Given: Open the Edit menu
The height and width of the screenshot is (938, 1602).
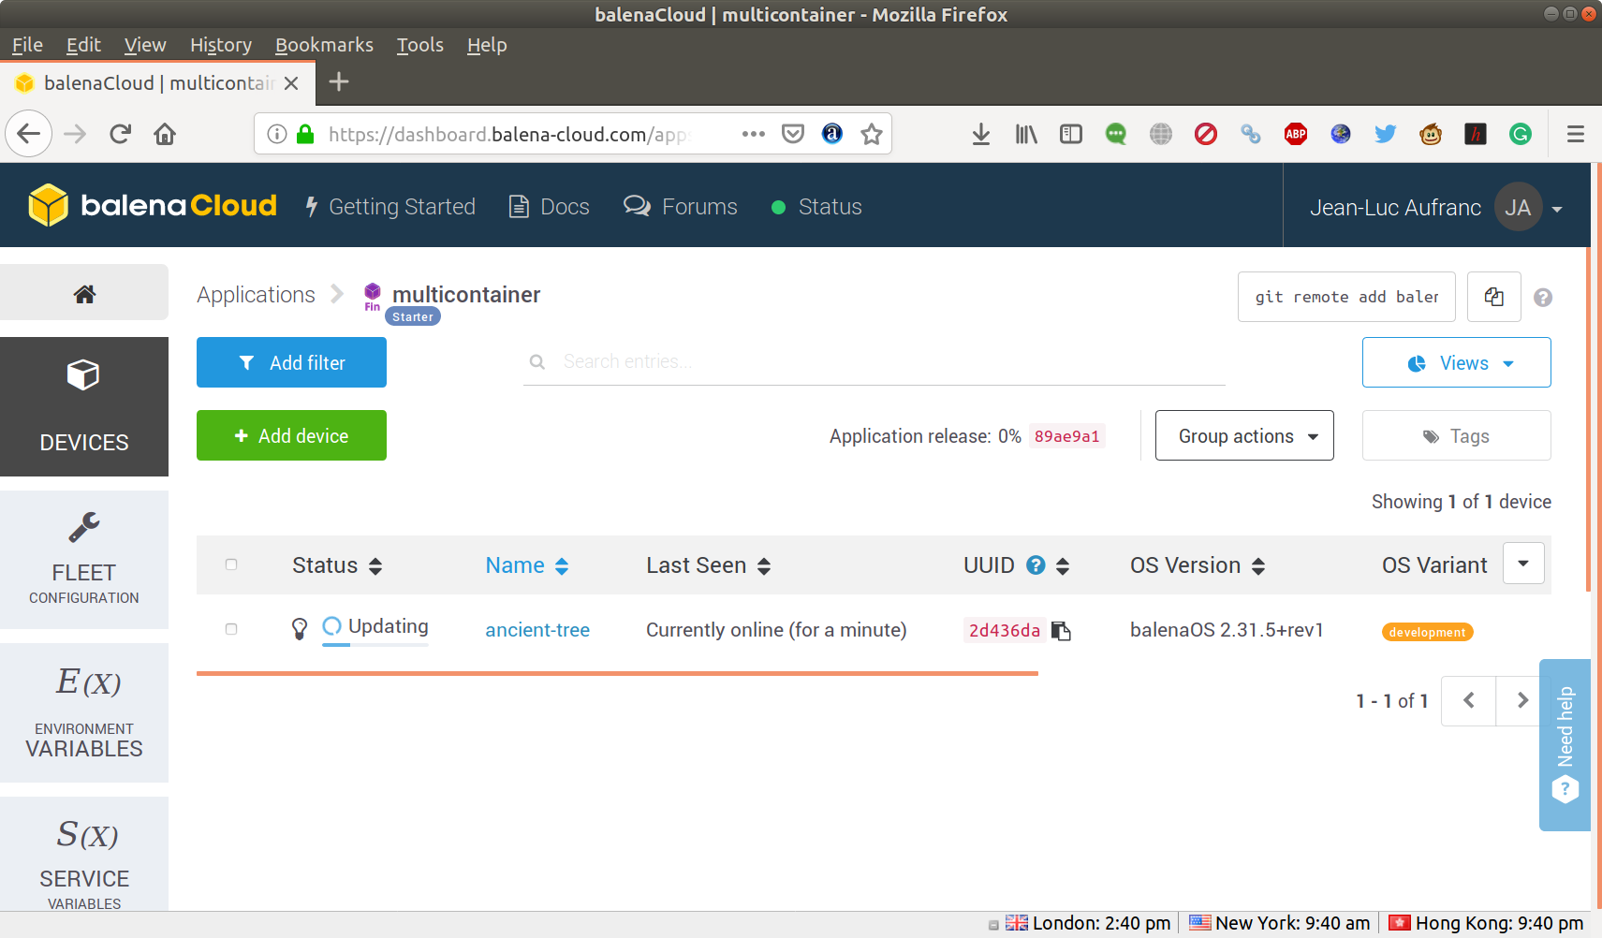Looking at the screenshot, I should pos(83,45).
